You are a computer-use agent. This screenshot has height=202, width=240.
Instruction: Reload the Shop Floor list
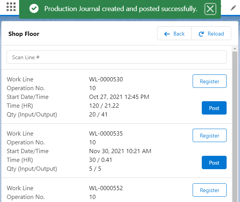point(211,34)
